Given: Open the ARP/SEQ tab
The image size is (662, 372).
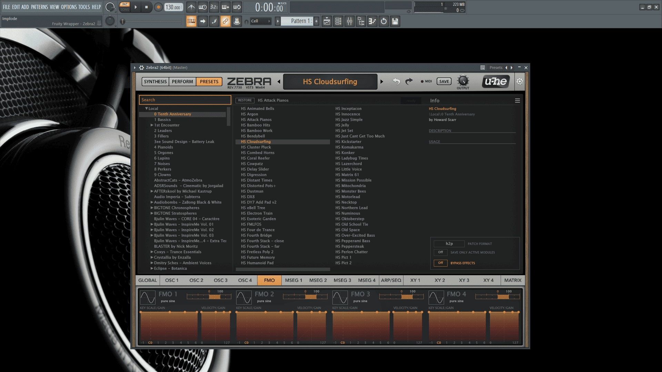Looking at the screenshot, I should click(391, 280).
